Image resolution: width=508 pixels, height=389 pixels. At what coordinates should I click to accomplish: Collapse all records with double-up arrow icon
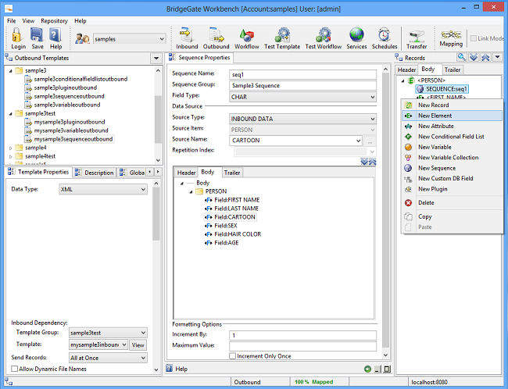click(485, 58)
